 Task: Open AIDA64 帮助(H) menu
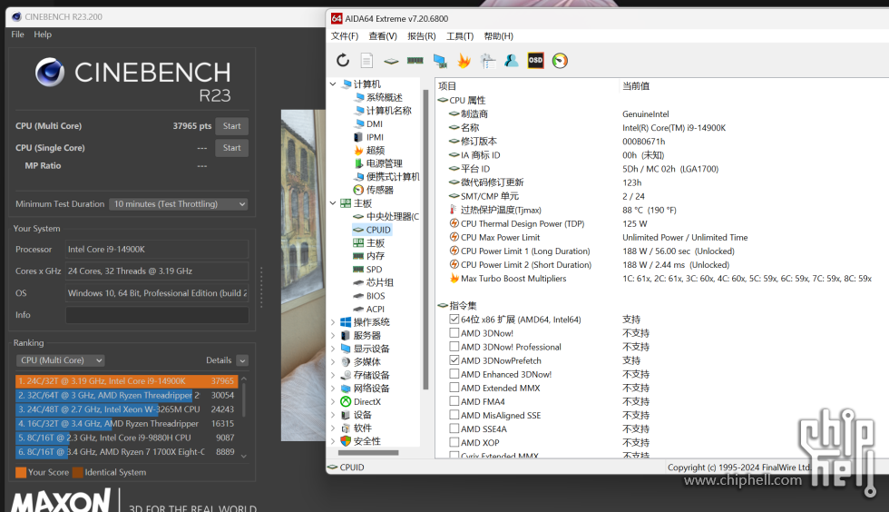tap(498, 36)
